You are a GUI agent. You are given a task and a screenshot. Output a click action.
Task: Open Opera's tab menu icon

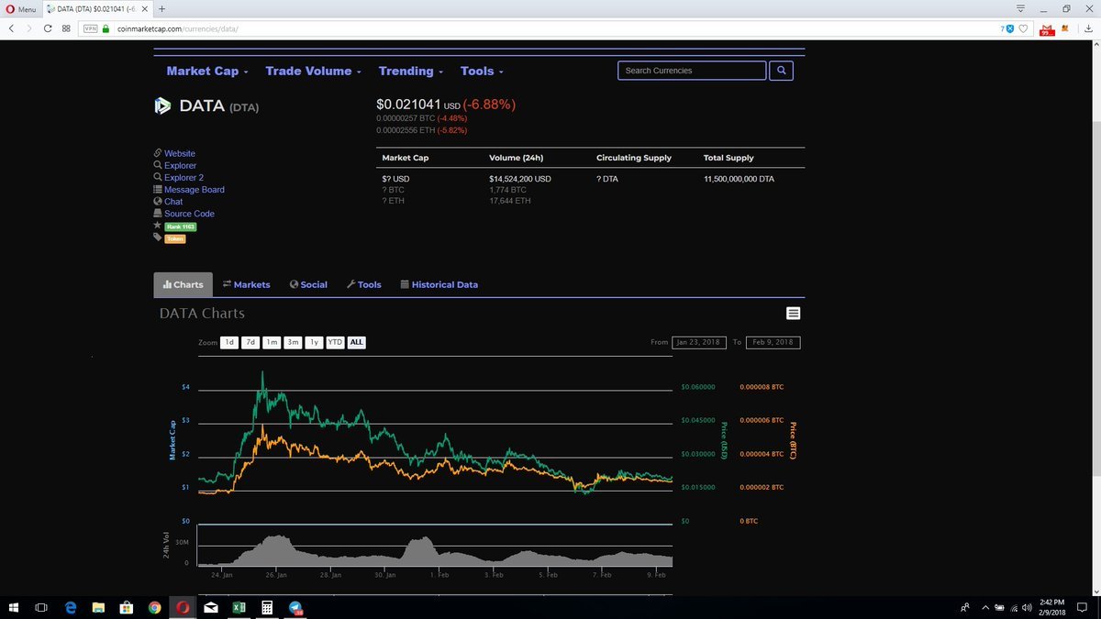pos(1020,8)
